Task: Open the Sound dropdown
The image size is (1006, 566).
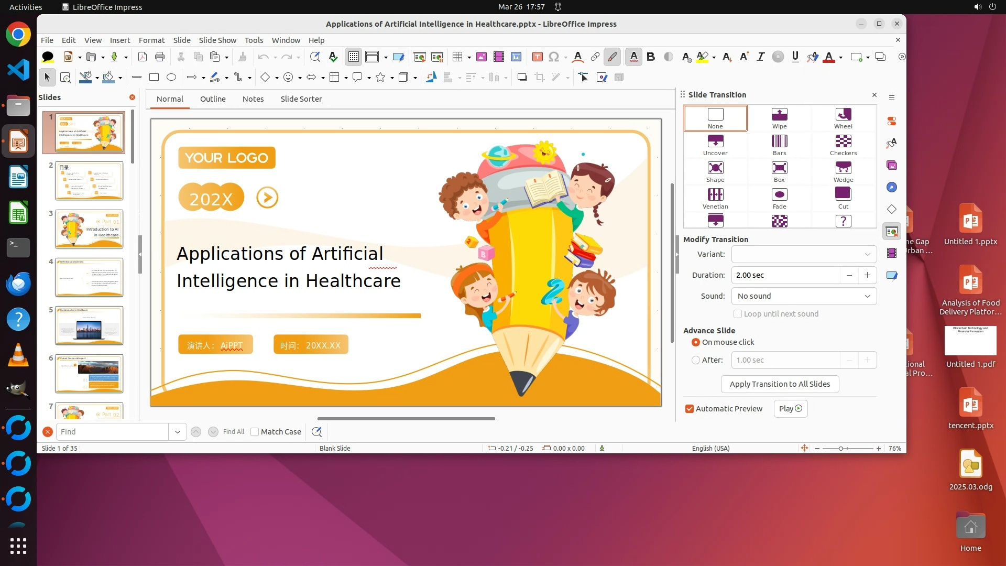Action: tap(804, 296)
